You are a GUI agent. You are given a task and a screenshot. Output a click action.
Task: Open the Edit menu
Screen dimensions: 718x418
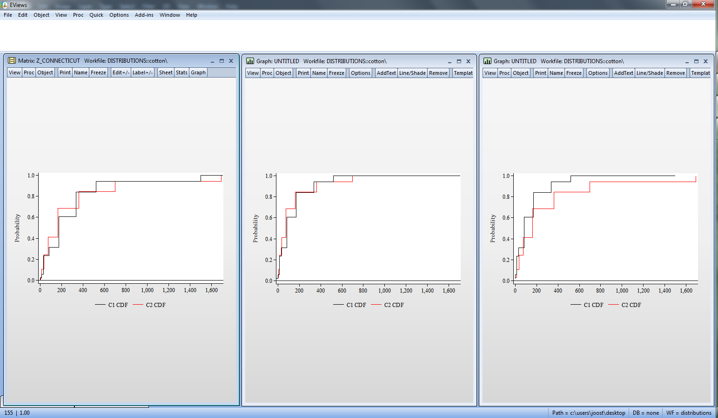[x=23, y=15]
